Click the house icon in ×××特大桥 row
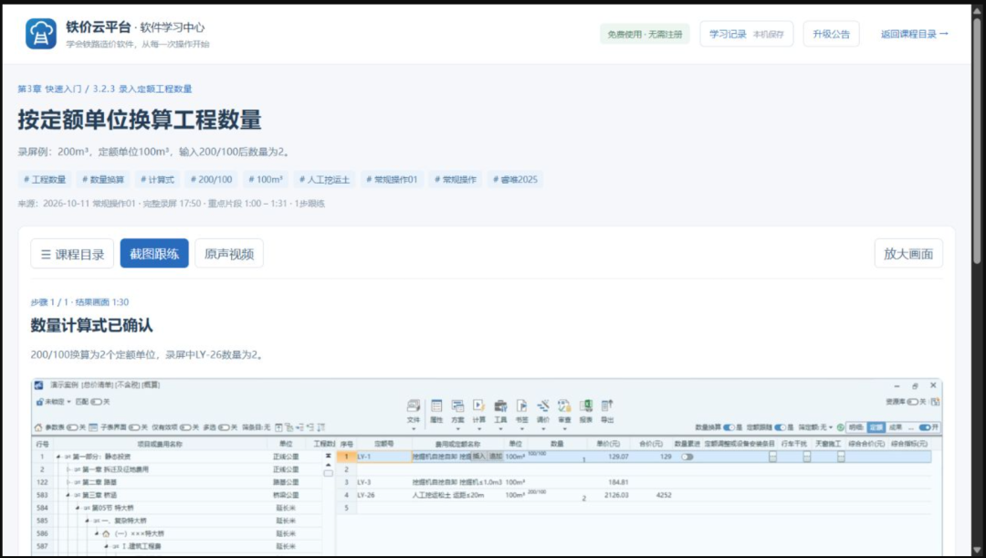Screen dimensions: 986x558 coord(106,533)
